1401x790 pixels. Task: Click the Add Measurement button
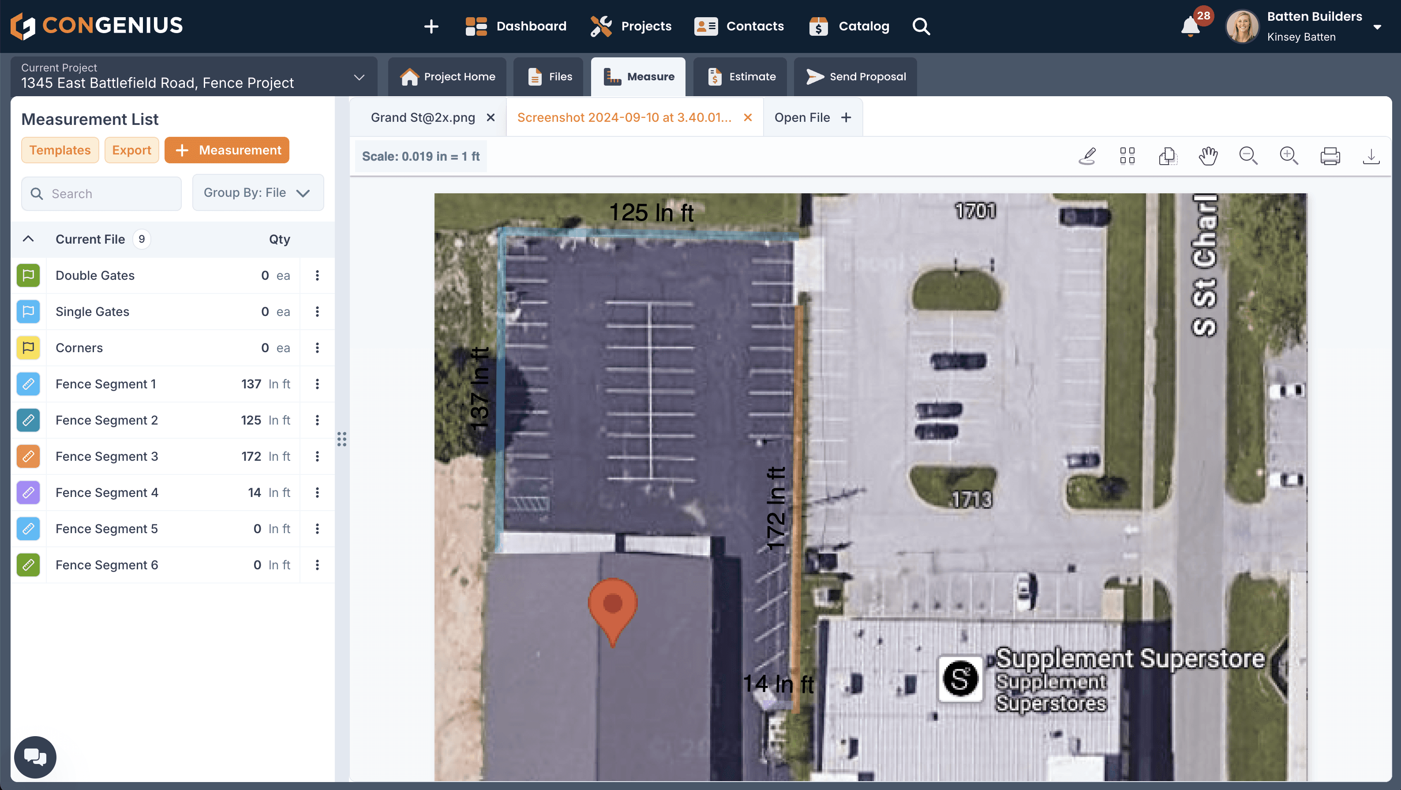228,150
